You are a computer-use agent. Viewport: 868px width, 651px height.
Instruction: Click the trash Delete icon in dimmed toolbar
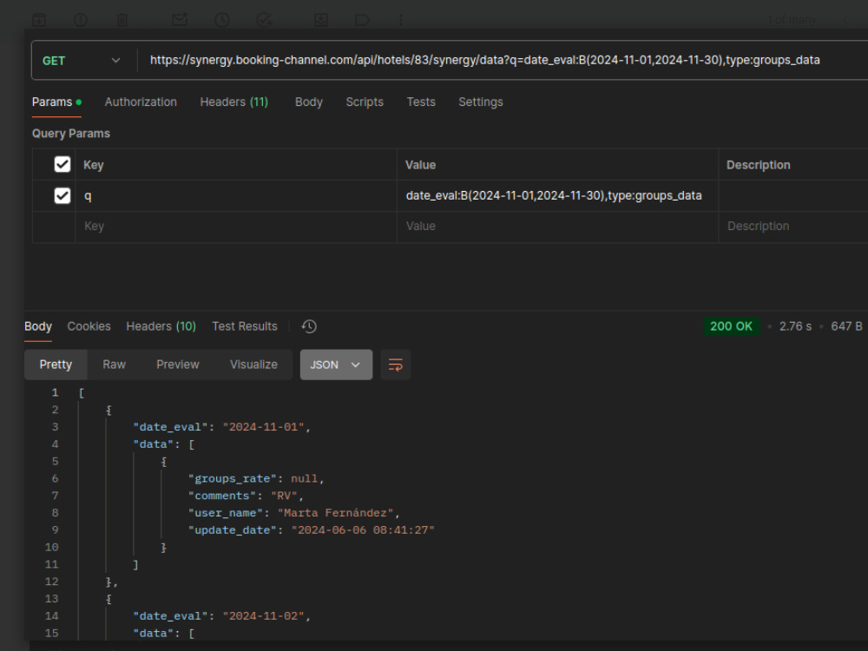tap(122, 21)
